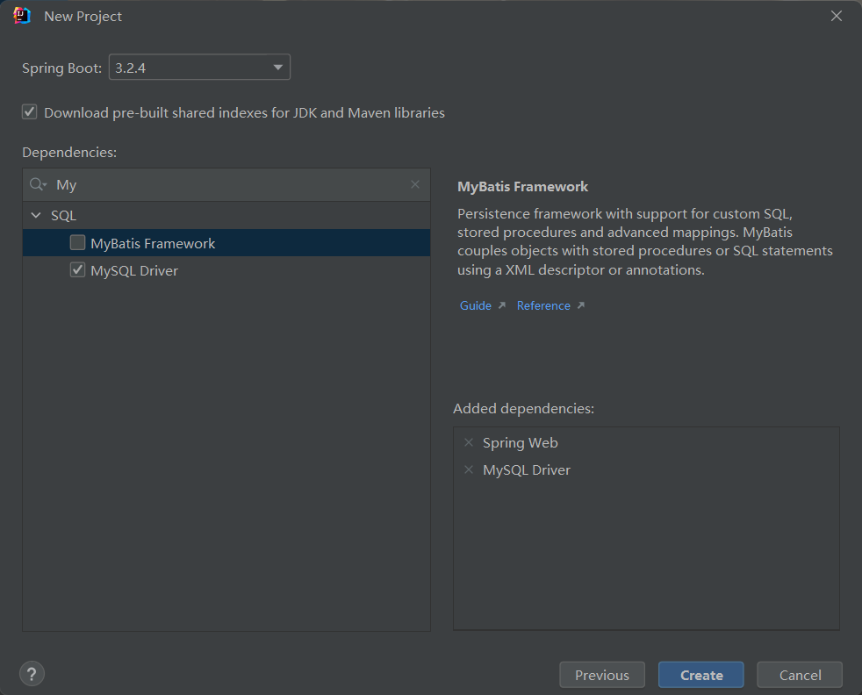This screenshot has width=862, height=695.
Task: Click the Reference external link arrow
Action: coord(580,305)
